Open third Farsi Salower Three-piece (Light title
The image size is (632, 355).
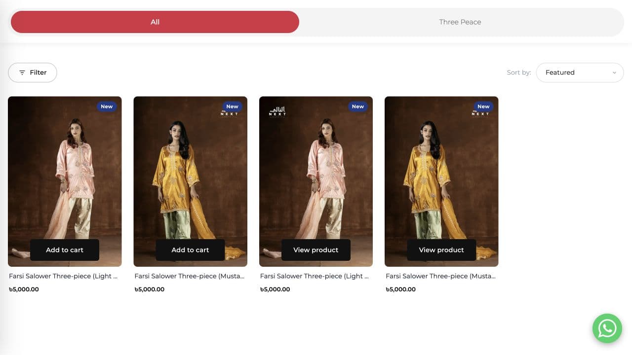(315, 276)
